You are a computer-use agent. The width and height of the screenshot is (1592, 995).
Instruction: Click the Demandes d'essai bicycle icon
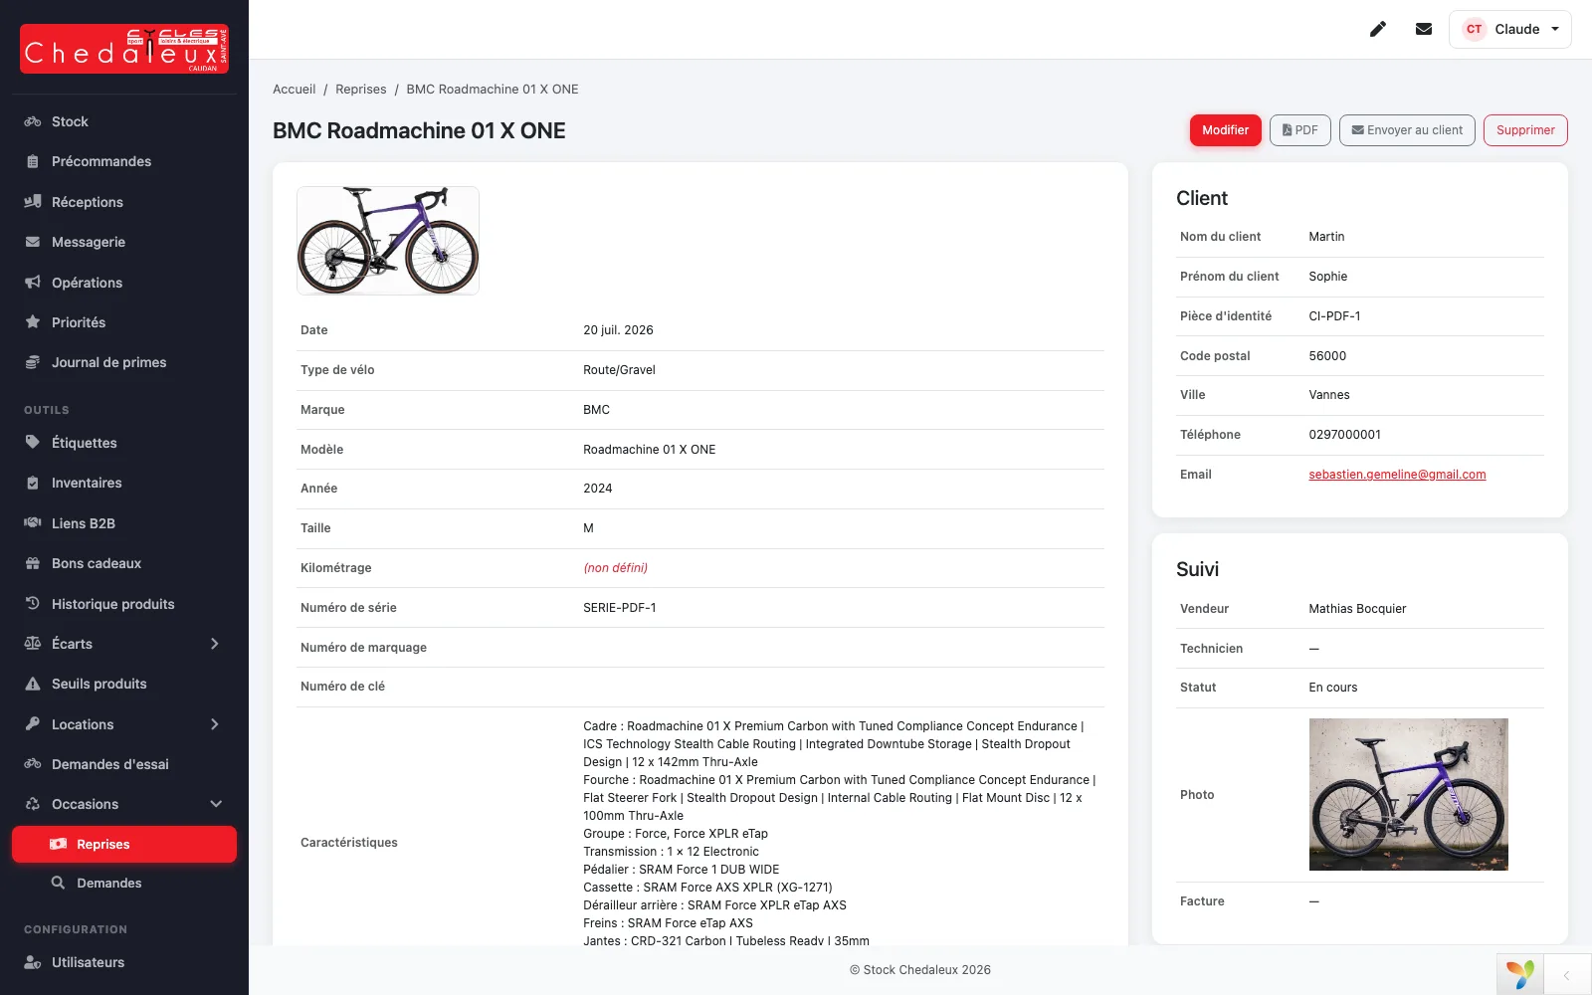[x=33, y=764]
